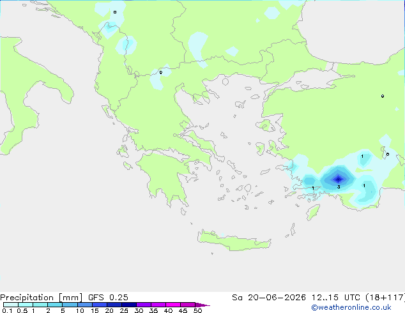Viewport: 405px width, 313px height.
Task: Select the 25–30 mm dark navy legend swatch
Action: 129,305
